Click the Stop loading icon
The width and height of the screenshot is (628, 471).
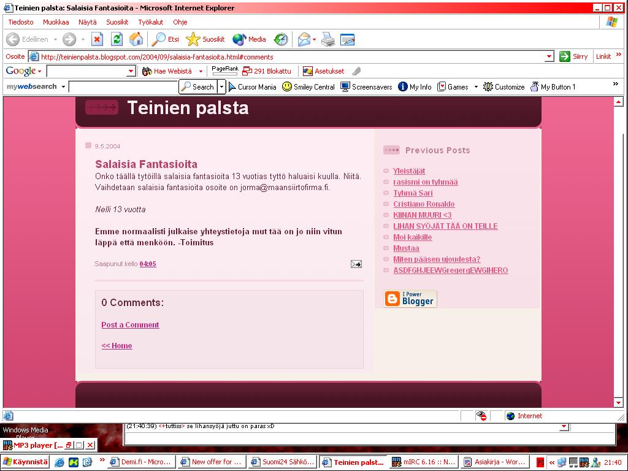(97, 39)
